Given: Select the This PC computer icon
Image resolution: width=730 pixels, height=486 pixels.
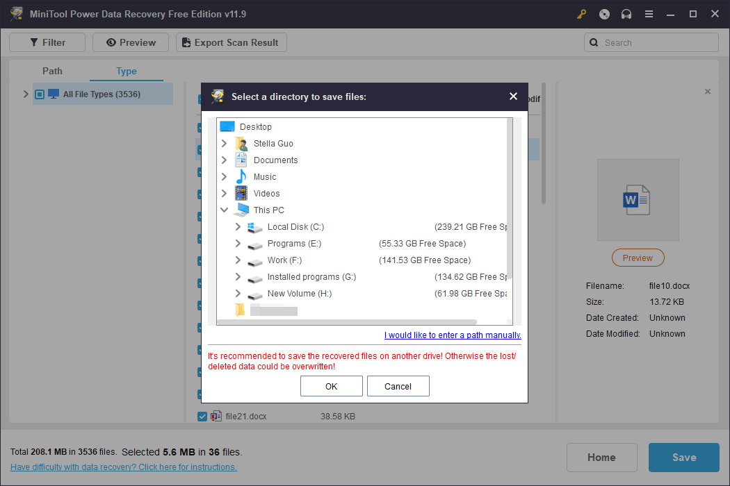Looking at the screenshot, I should pos(241,210).
